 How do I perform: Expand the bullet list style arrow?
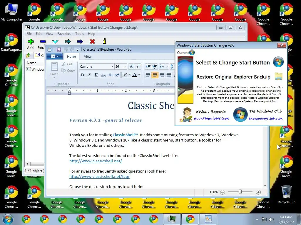pyautogui.click(x=167, y=67)
